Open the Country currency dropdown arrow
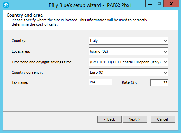The image size is (181, 133). click(165, 73)
